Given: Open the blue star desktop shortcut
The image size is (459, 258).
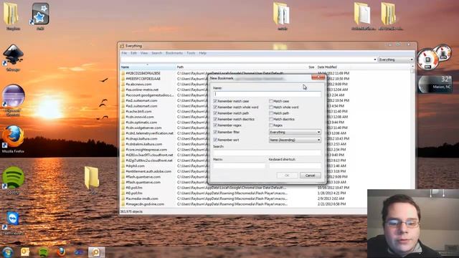Looking at the screenshot, I should coord(40,14).
